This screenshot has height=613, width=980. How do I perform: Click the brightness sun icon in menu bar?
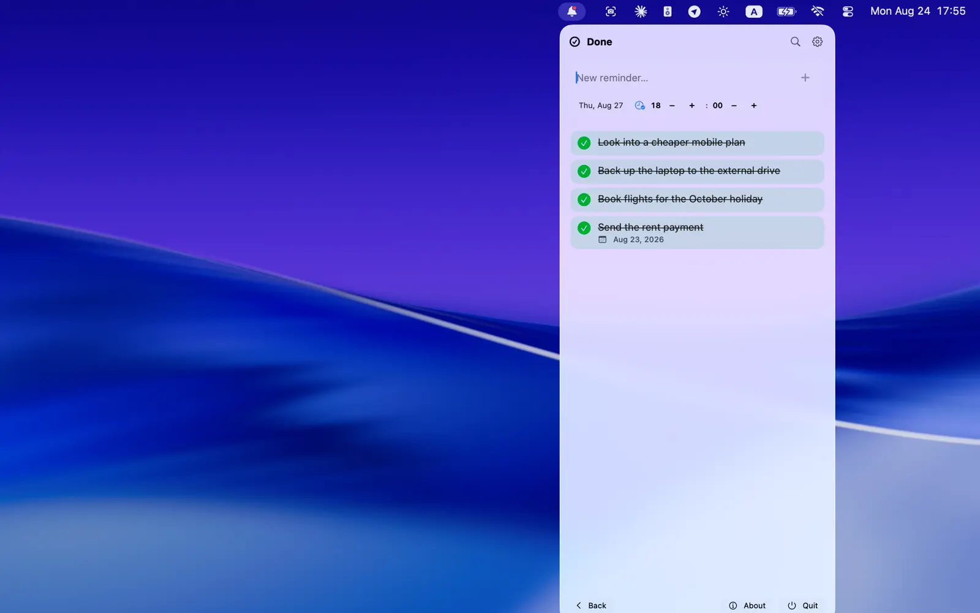tap(723, 11)
